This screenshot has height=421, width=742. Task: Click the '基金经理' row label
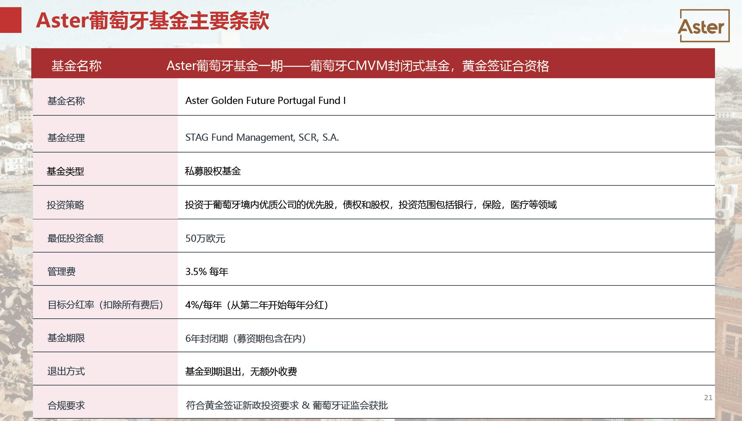(66, 138)
